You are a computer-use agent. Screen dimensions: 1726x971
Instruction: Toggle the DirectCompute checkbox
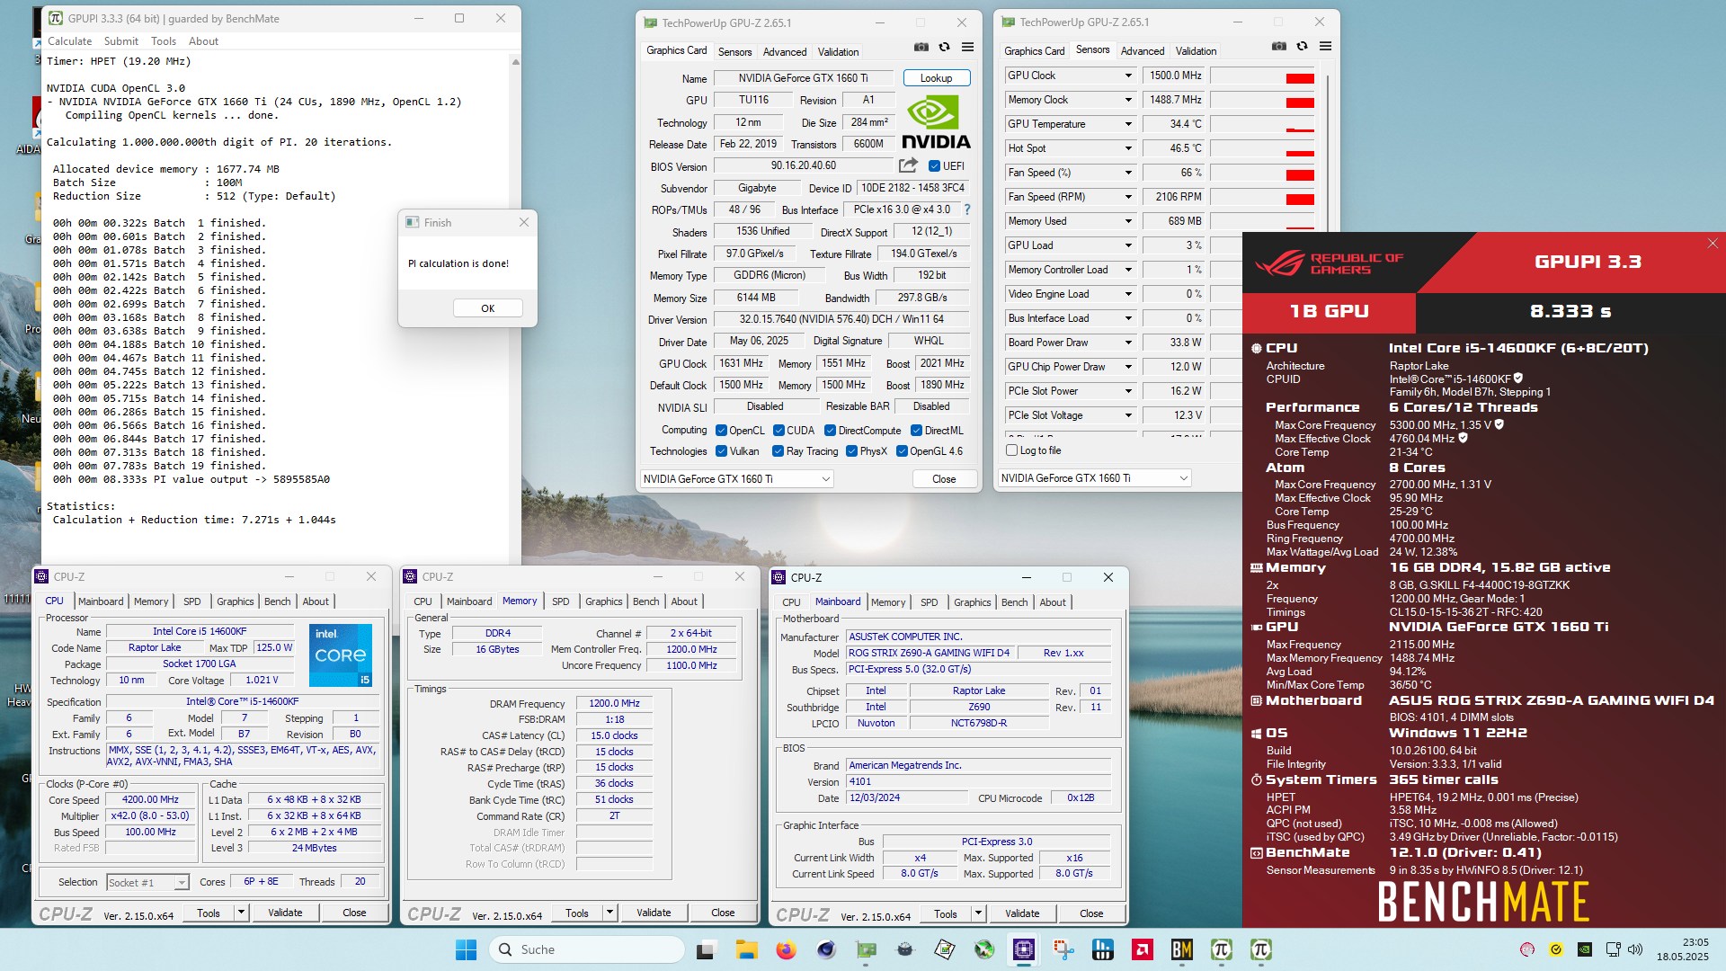(830, 431)
